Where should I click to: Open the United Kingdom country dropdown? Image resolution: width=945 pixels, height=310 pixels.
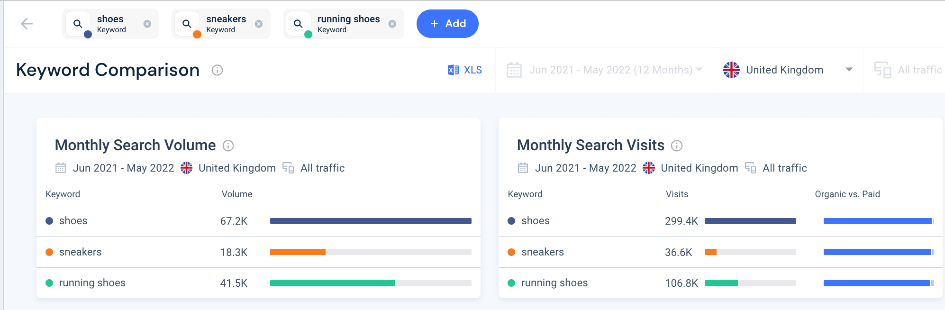click(x=788, y=70)
